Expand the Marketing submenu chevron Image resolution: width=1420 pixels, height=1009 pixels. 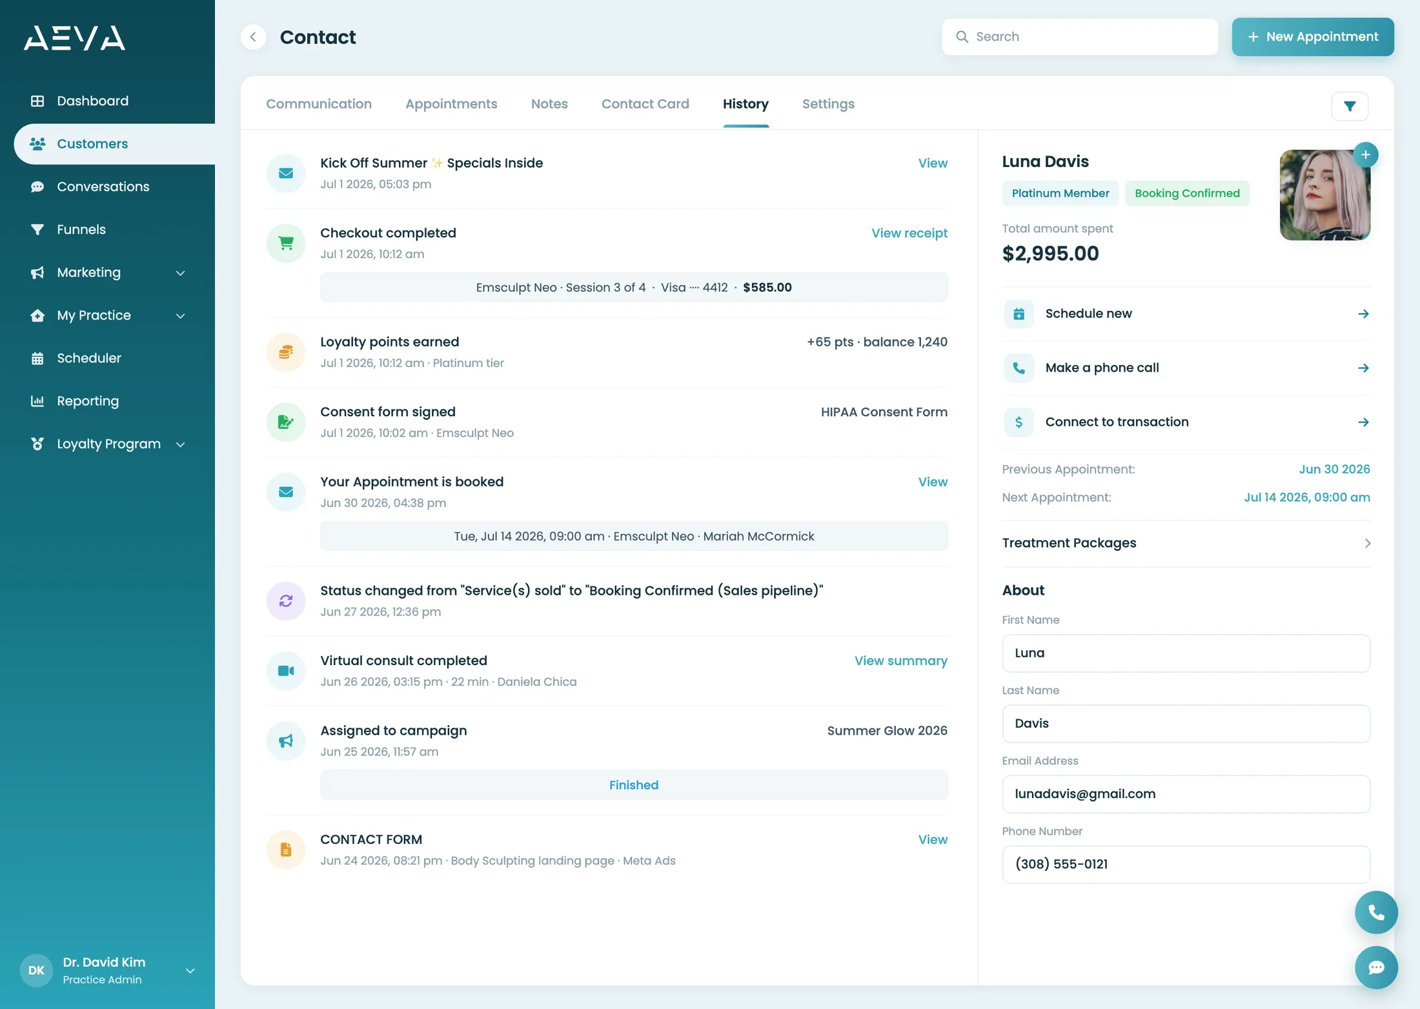[181, 273]
